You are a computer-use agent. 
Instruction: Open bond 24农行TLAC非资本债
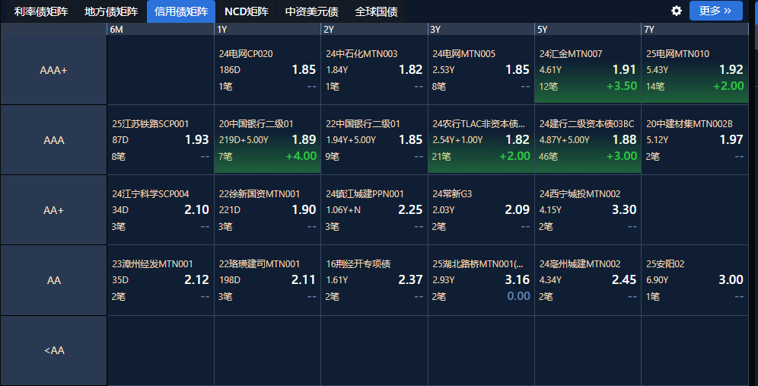tap(479, 124)
